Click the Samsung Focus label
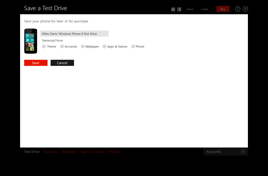The height and width of the screenshot is (176, 268). [52, 40]
